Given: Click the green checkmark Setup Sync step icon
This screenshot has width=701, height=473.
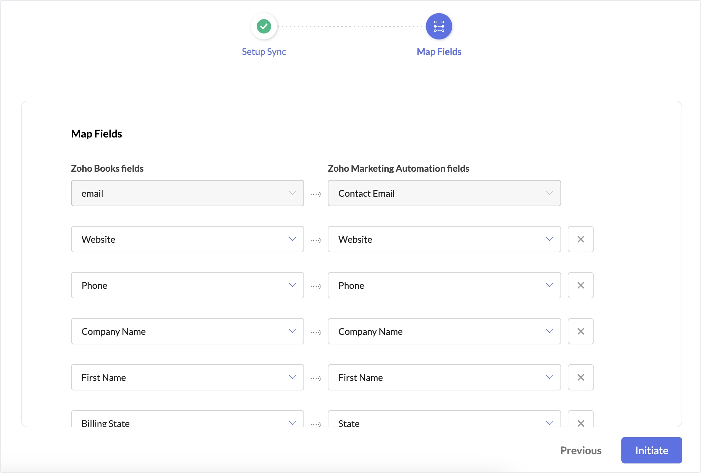Looking at the screenshot, I should pos(264,26).
